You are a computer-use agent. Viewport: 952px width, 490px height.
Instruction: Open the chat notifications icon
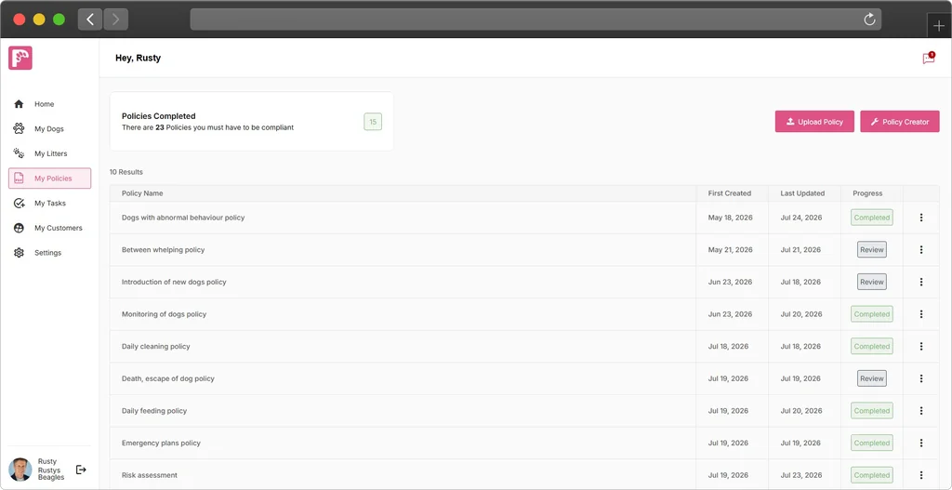(x=929, y=59)
